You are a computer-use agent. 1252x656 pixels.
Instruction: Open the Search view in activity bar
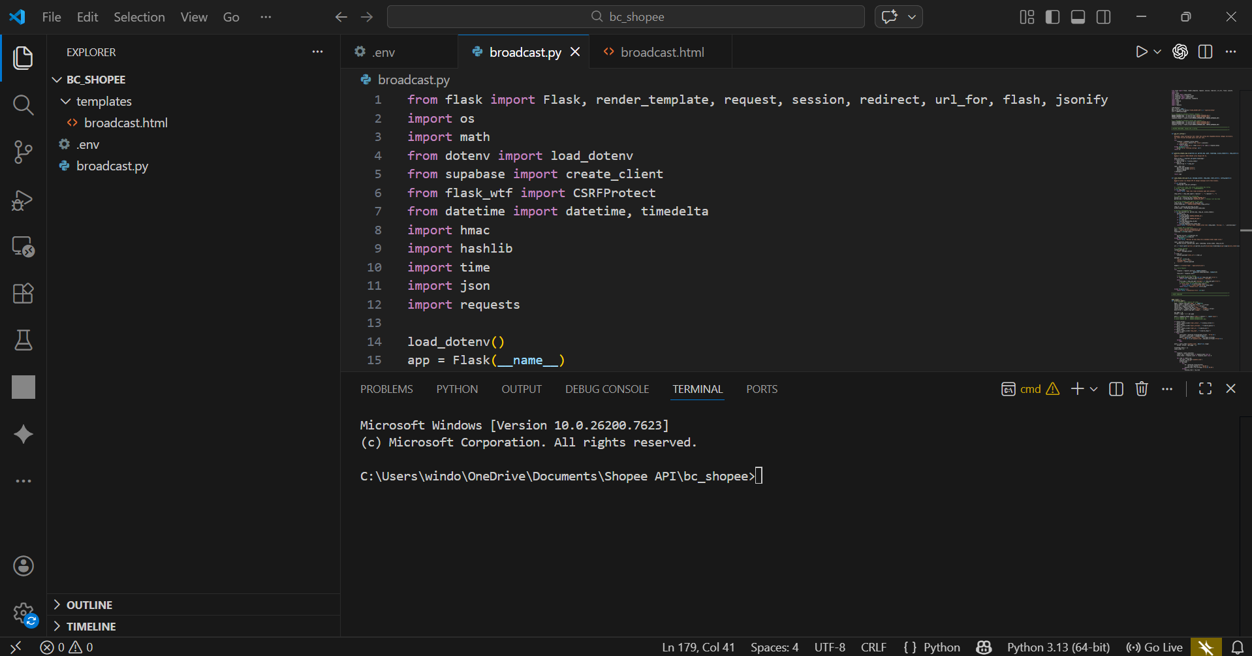tap(23, 105)
